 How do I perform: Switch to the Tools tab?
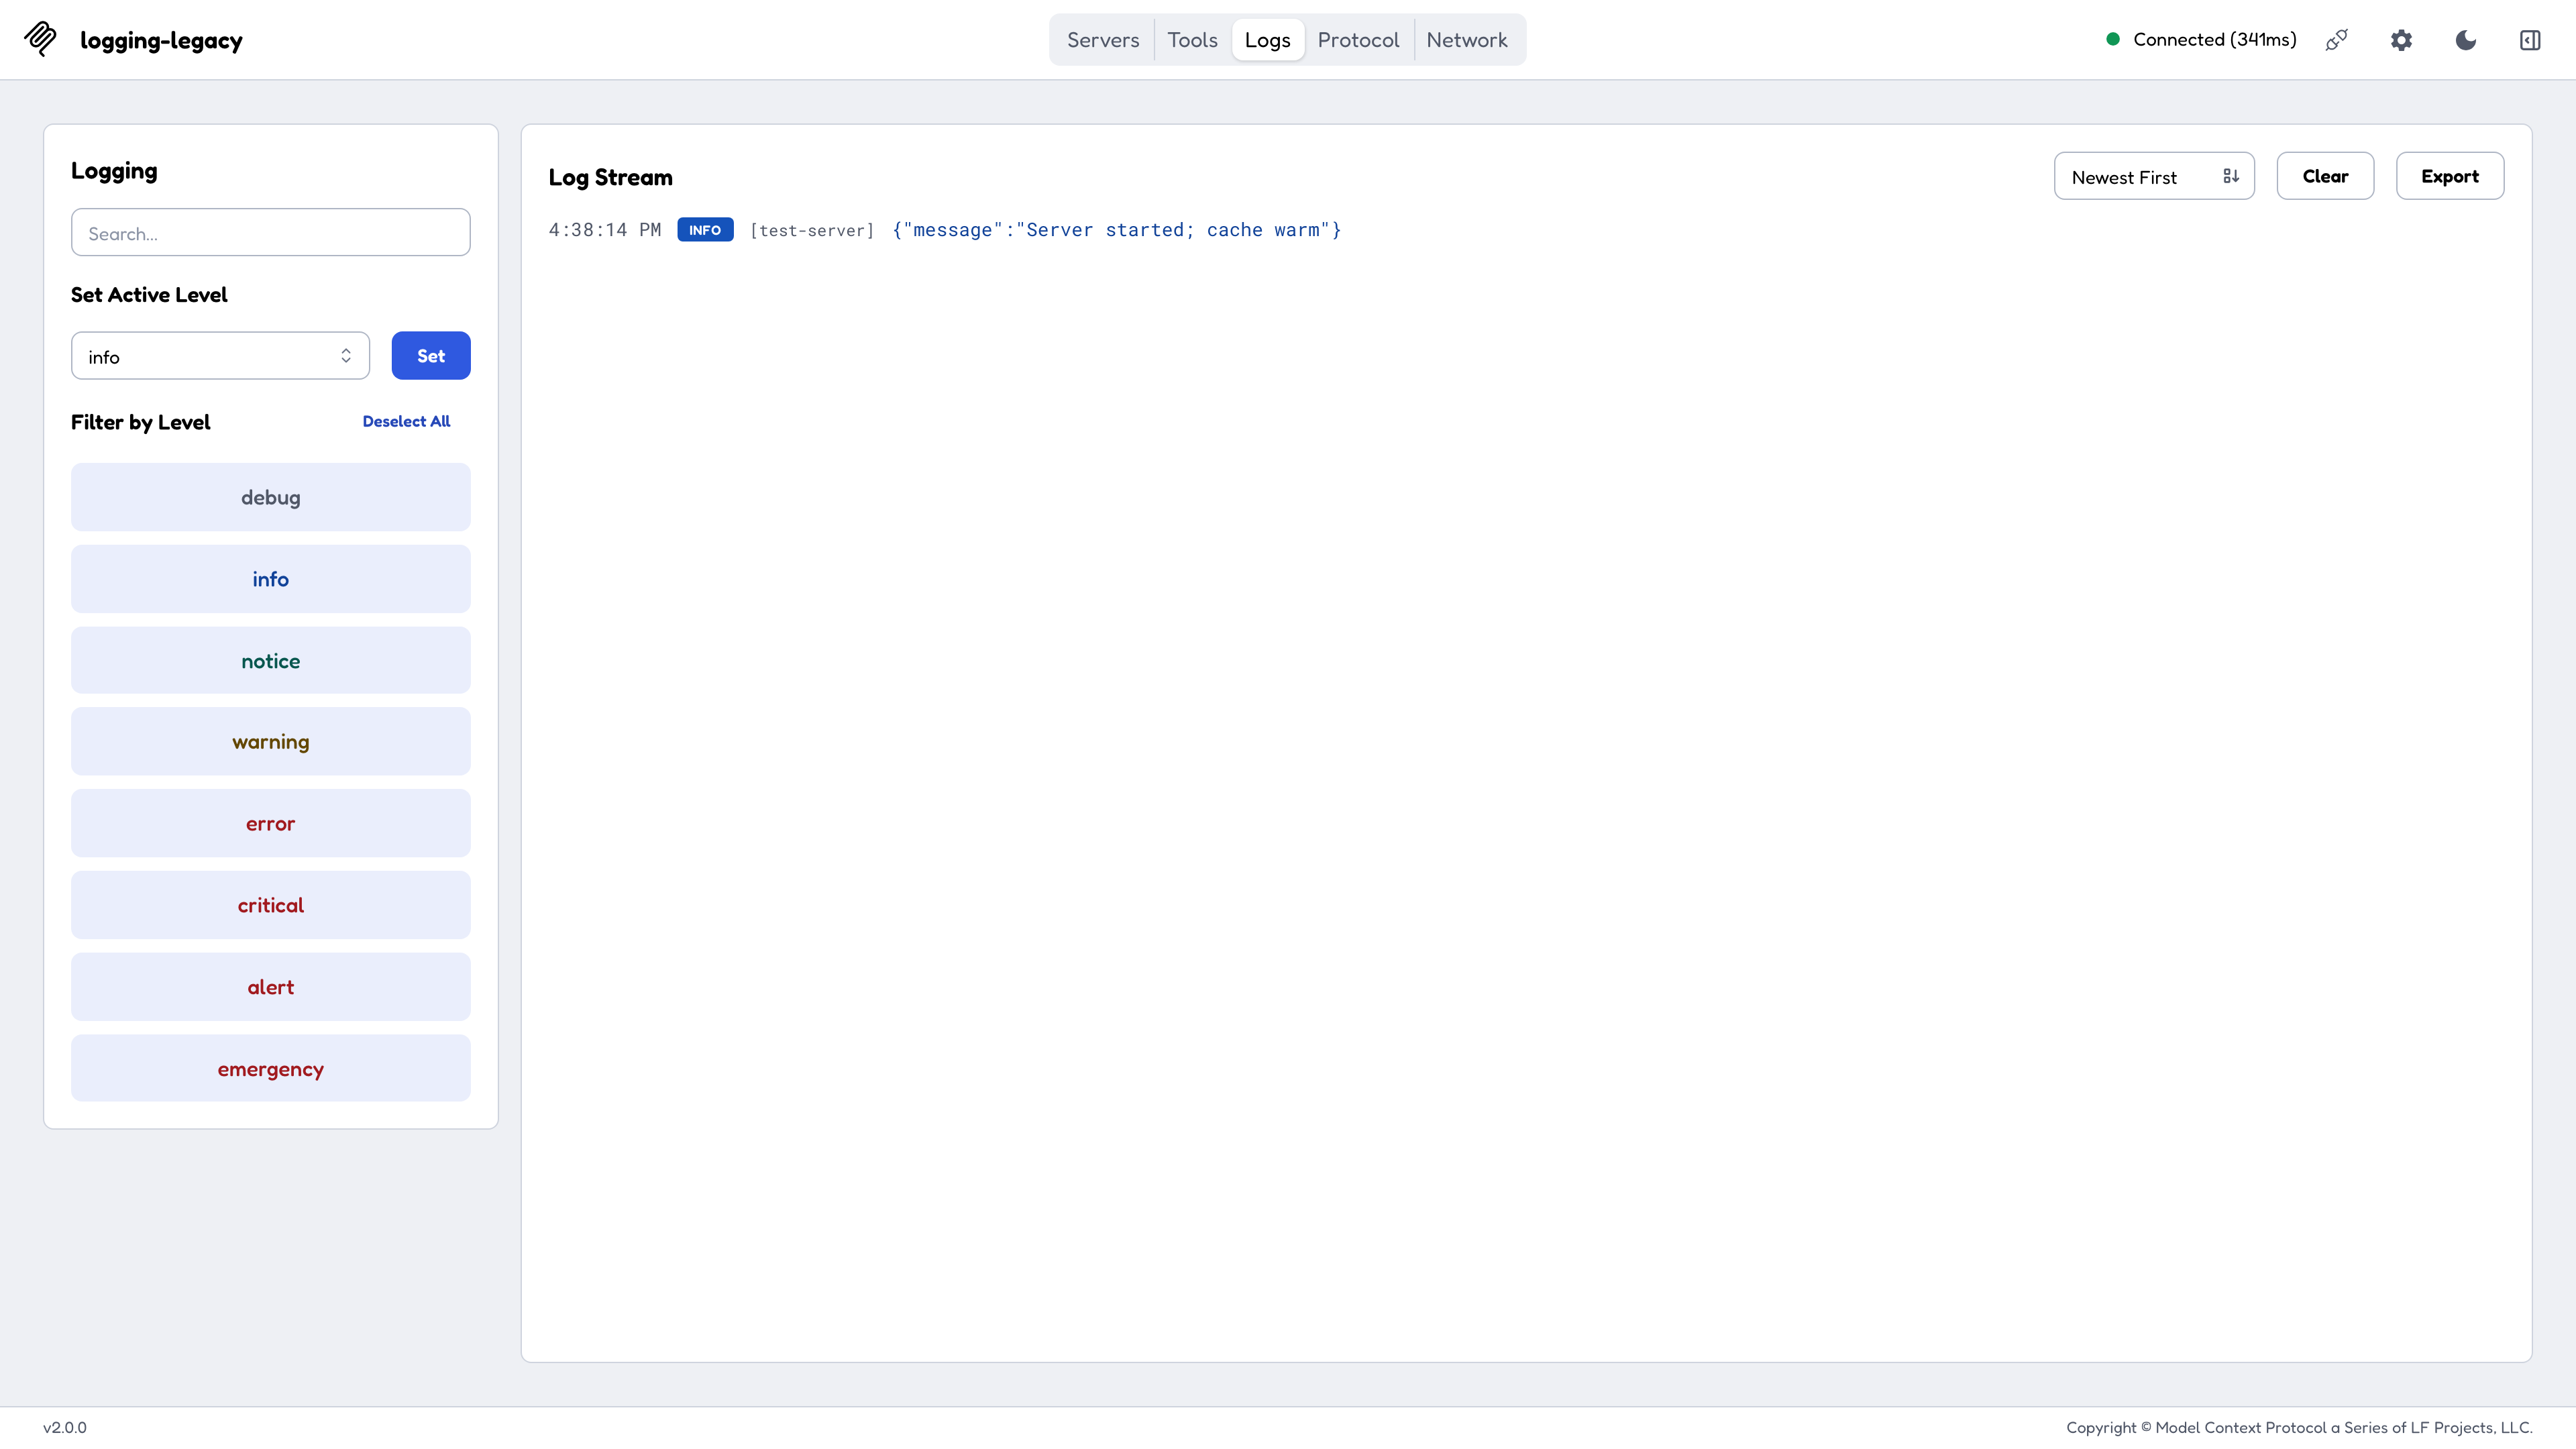tap(1192, 40)
